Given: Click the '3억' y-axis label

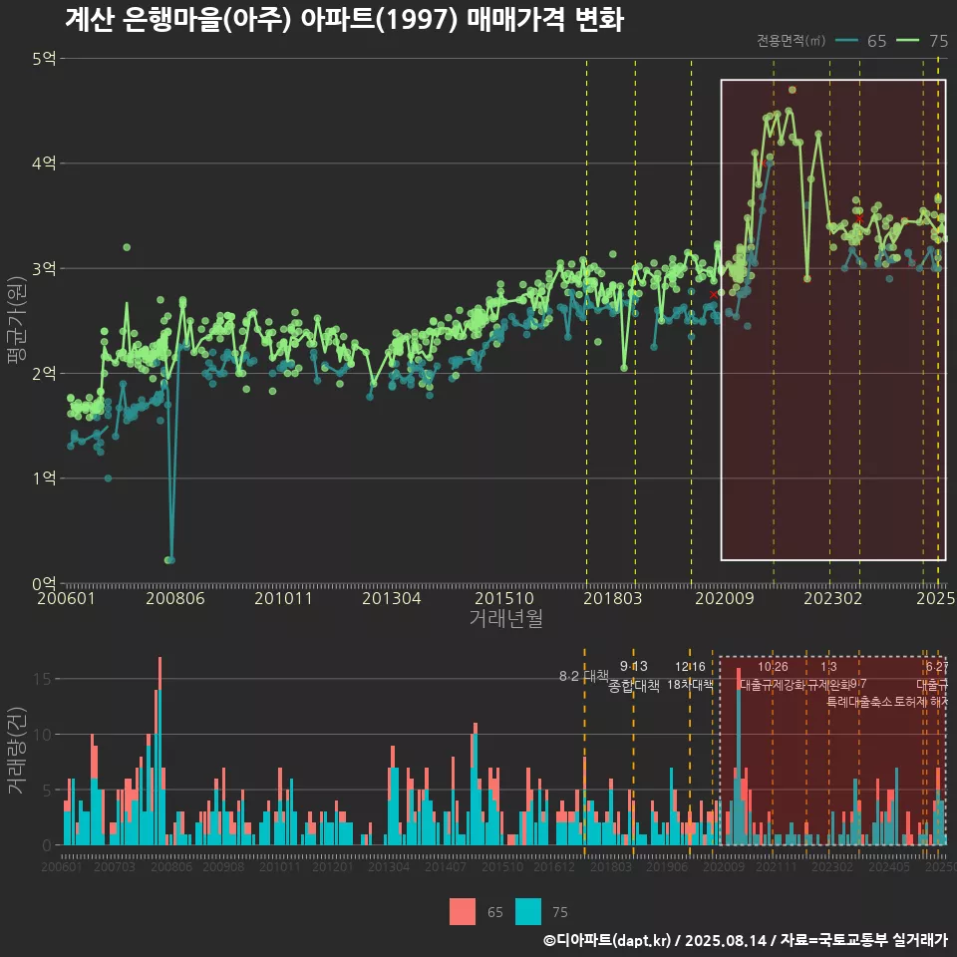Looking at the screenshot, I should point(44,268).
